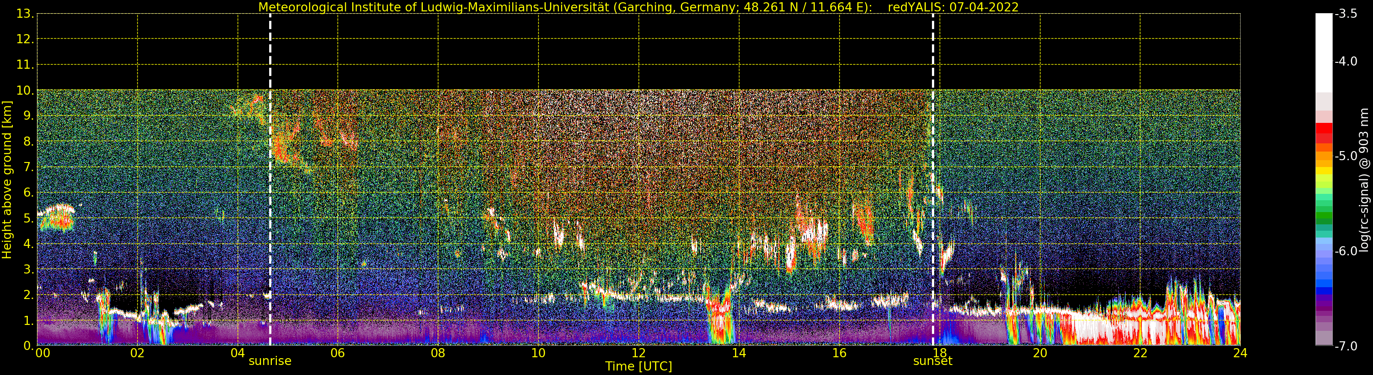Viewport: 1373px width, 375px height.
Task: Click the '4.' tick on the height axis
Action: point(28,244)
